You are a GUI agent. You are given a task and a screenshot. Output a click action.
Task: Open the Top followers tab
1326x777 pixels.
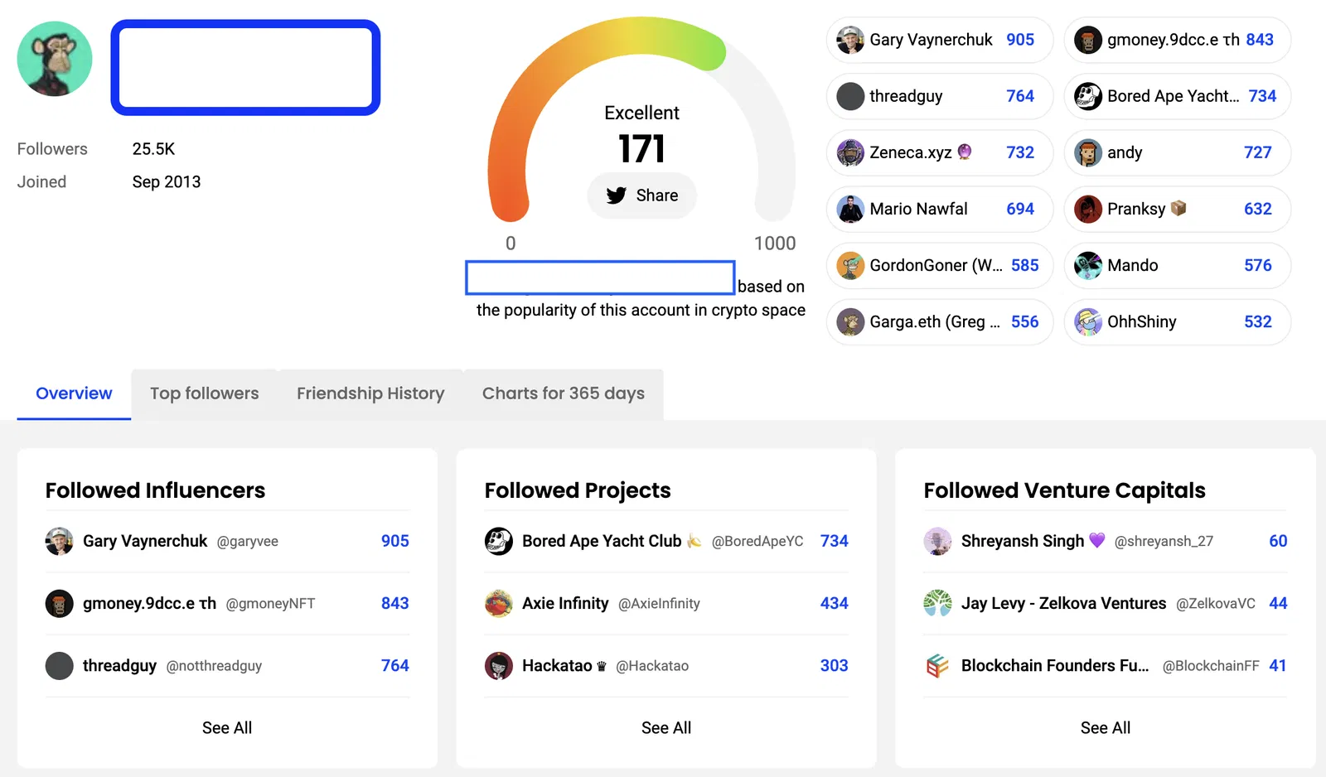click(205, 393)
